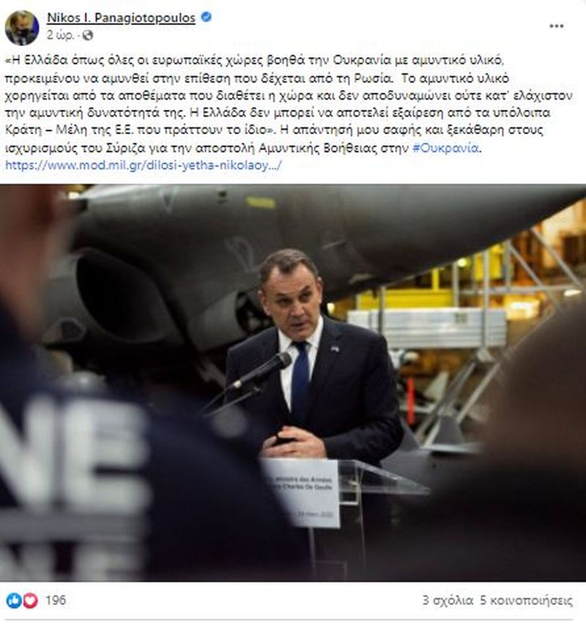Click the microphone in the post photo
This screenshot has height=624, width=586.
click(x=262, y=371)
